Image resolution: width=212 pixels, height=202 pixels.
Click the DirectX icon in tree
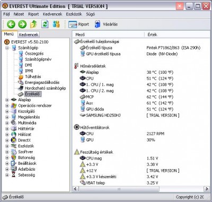[x=14, y=140]
